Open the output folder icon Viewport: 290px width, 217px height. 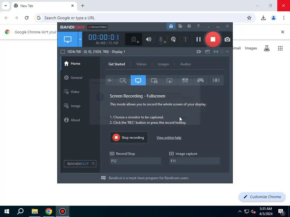[x=180, y=26]
